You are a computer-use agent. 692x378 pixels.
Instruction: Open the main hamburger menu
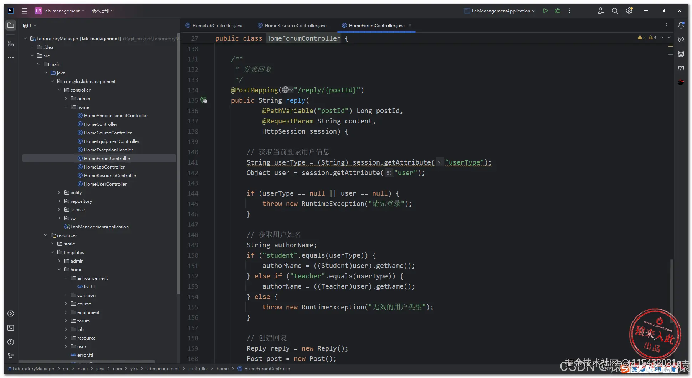point(25,11)
